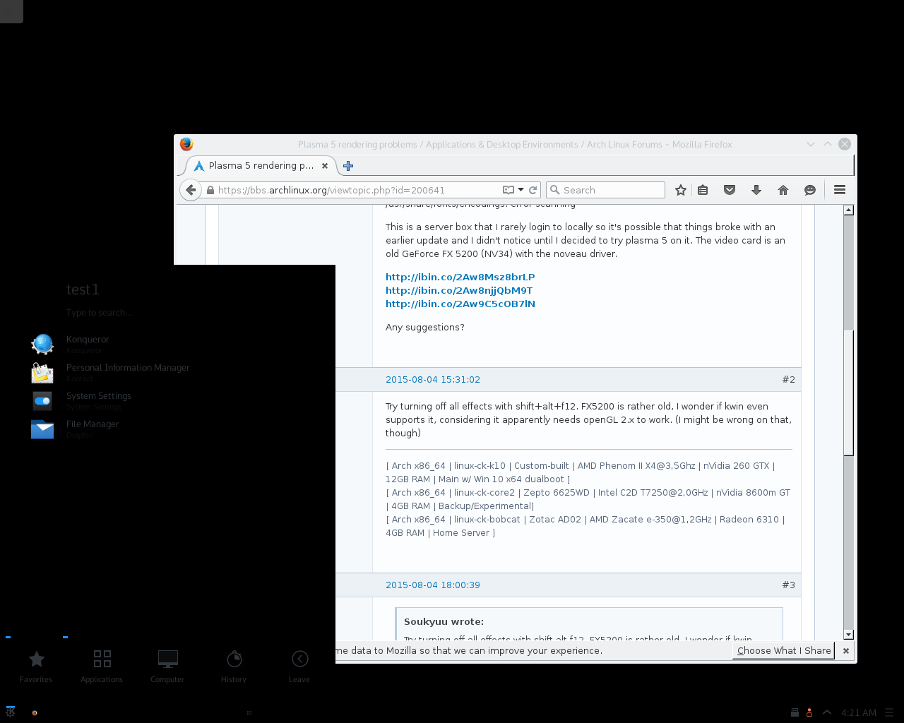The width and height of the screenshot is (904, 723).
Task: Open post timestamp 2015-08-04 15:31:02
Action: [433, 380]
